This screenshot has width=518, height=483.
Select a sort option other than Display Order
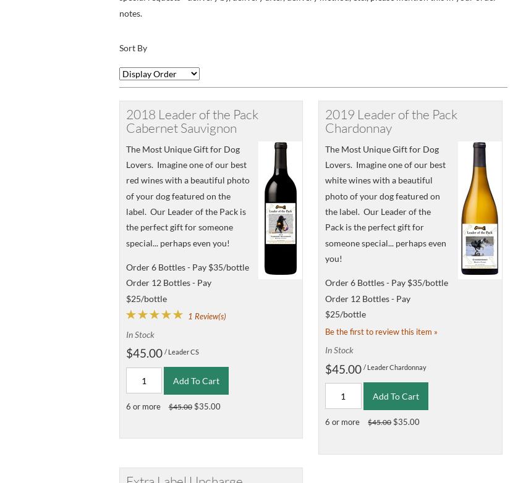coord(159,73)
